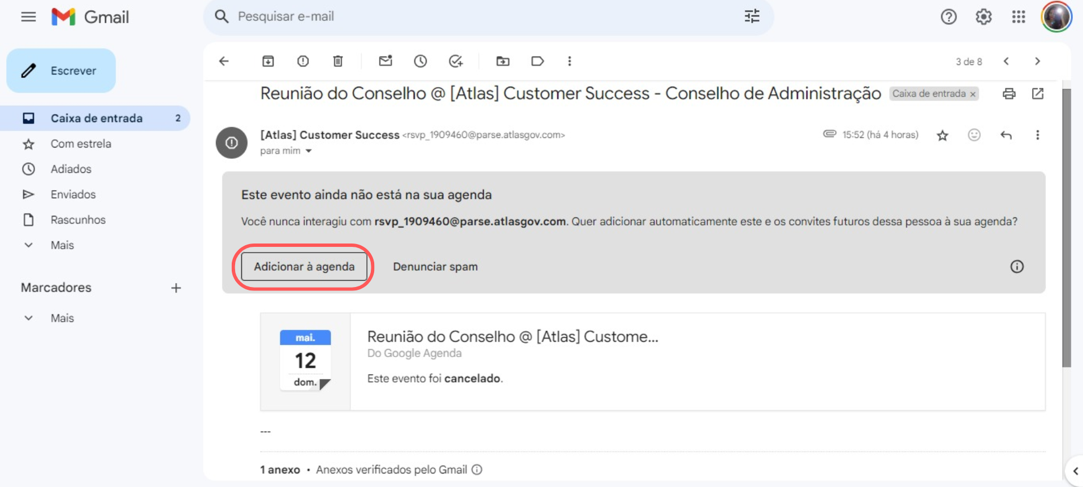Reply to message arrow icon
This screenshot has height=487, width=1083.
pos(1006,135)
